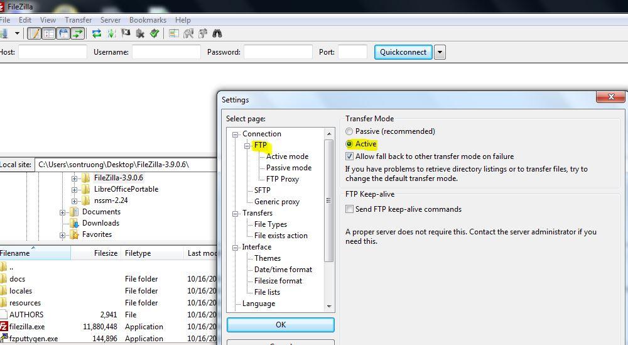The width and height of the screenshot is (628, 345).
Task: Click the locales folder icon in file list
Action: (3, 290)
